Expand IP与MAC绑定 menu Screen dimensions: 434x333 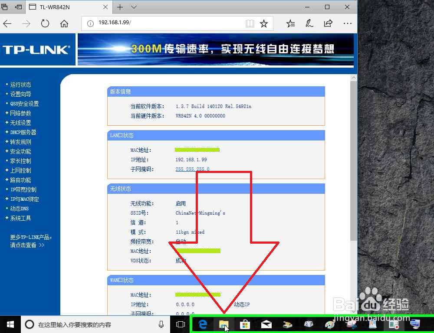point(25,199)
